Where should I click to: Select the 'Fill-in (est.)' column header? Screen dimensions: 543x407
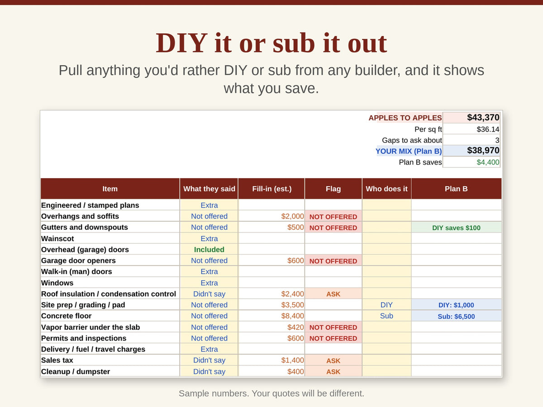pos(271,189)
